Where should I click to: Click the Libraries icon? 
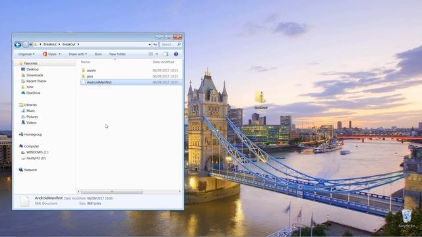click(21, 105)
